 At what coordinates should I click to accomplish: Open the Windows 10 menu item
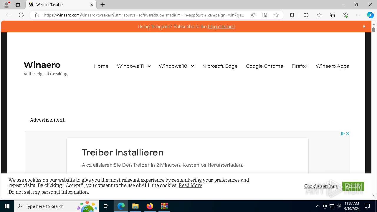pos(173,66)
